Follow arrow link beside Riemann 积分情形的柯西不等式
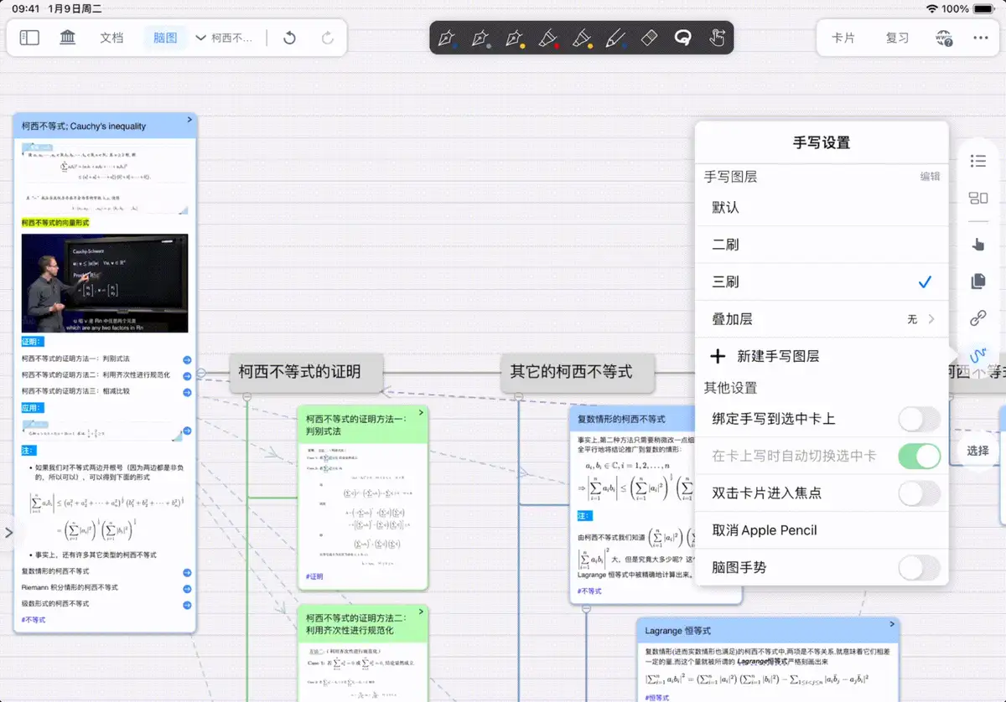This screenshot has height=702, width=1006. (187, 588)
